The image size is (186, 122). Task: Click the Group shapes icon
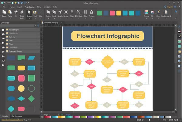pos(66,13)
